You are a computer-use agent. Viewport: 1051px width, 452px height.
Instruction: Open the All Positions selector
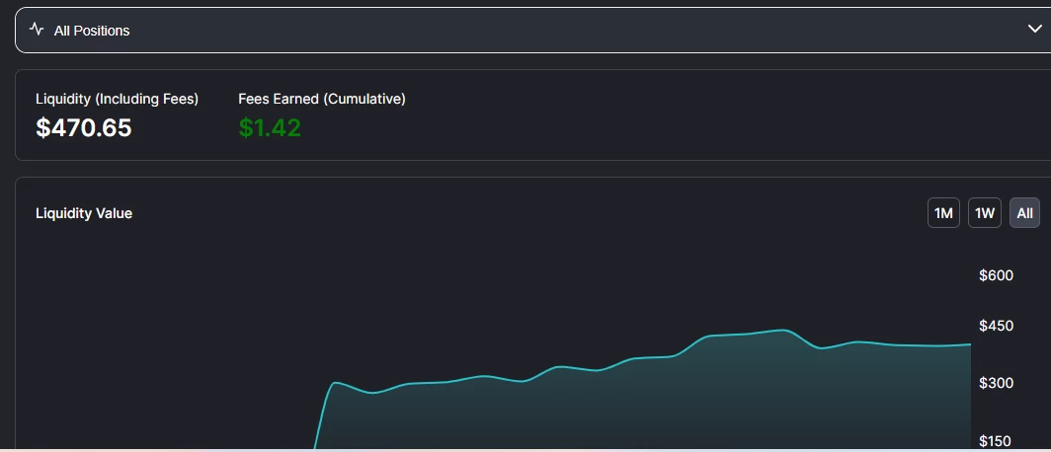pyautogui.click(x=532, y=31)
